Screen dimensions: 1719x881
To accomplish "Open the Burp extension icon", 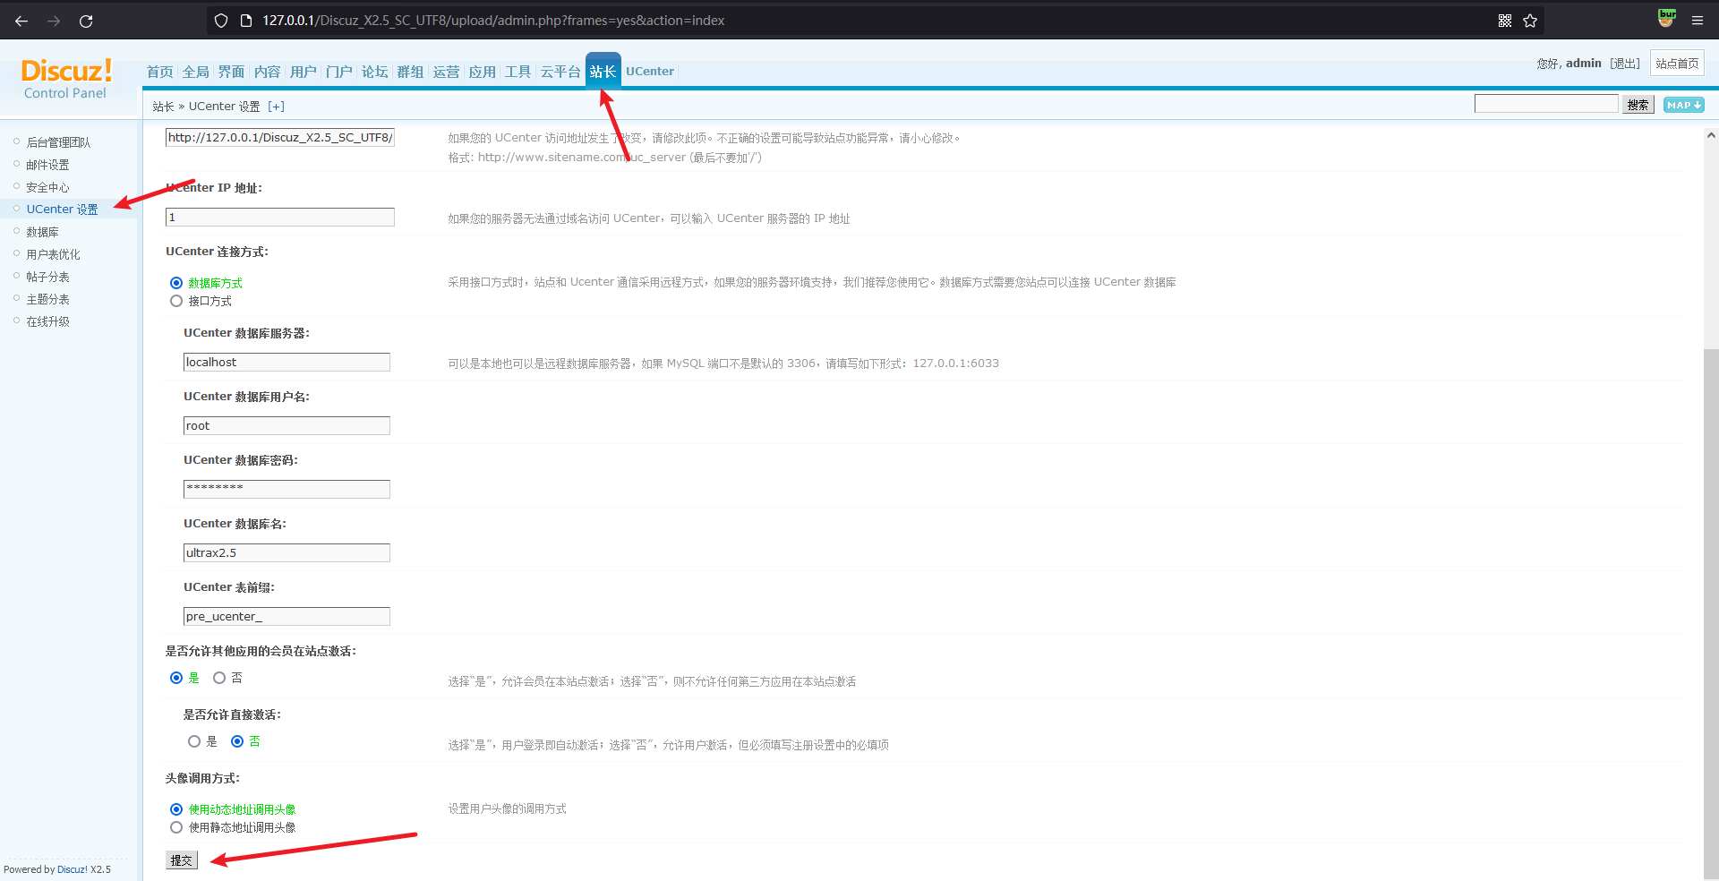I will tap(1666, 19).
